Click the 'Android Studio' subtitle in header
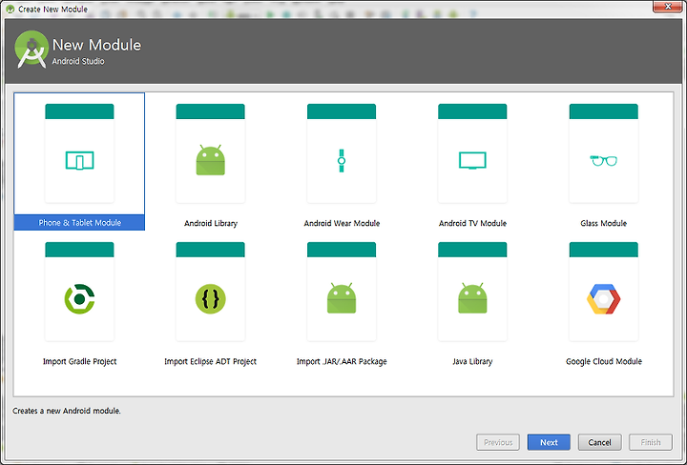 78,61
